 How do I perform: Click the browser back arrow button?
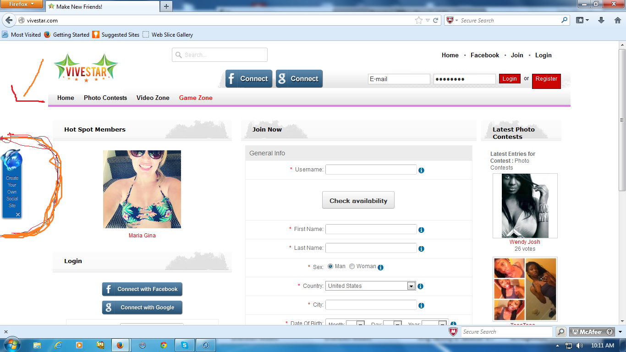coord(9,20)
